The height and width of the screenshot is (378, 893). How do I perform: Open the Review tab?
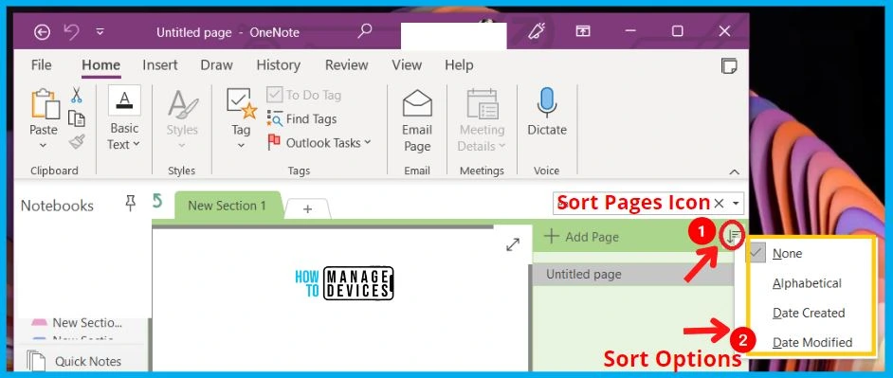click(x=346, y=65)
